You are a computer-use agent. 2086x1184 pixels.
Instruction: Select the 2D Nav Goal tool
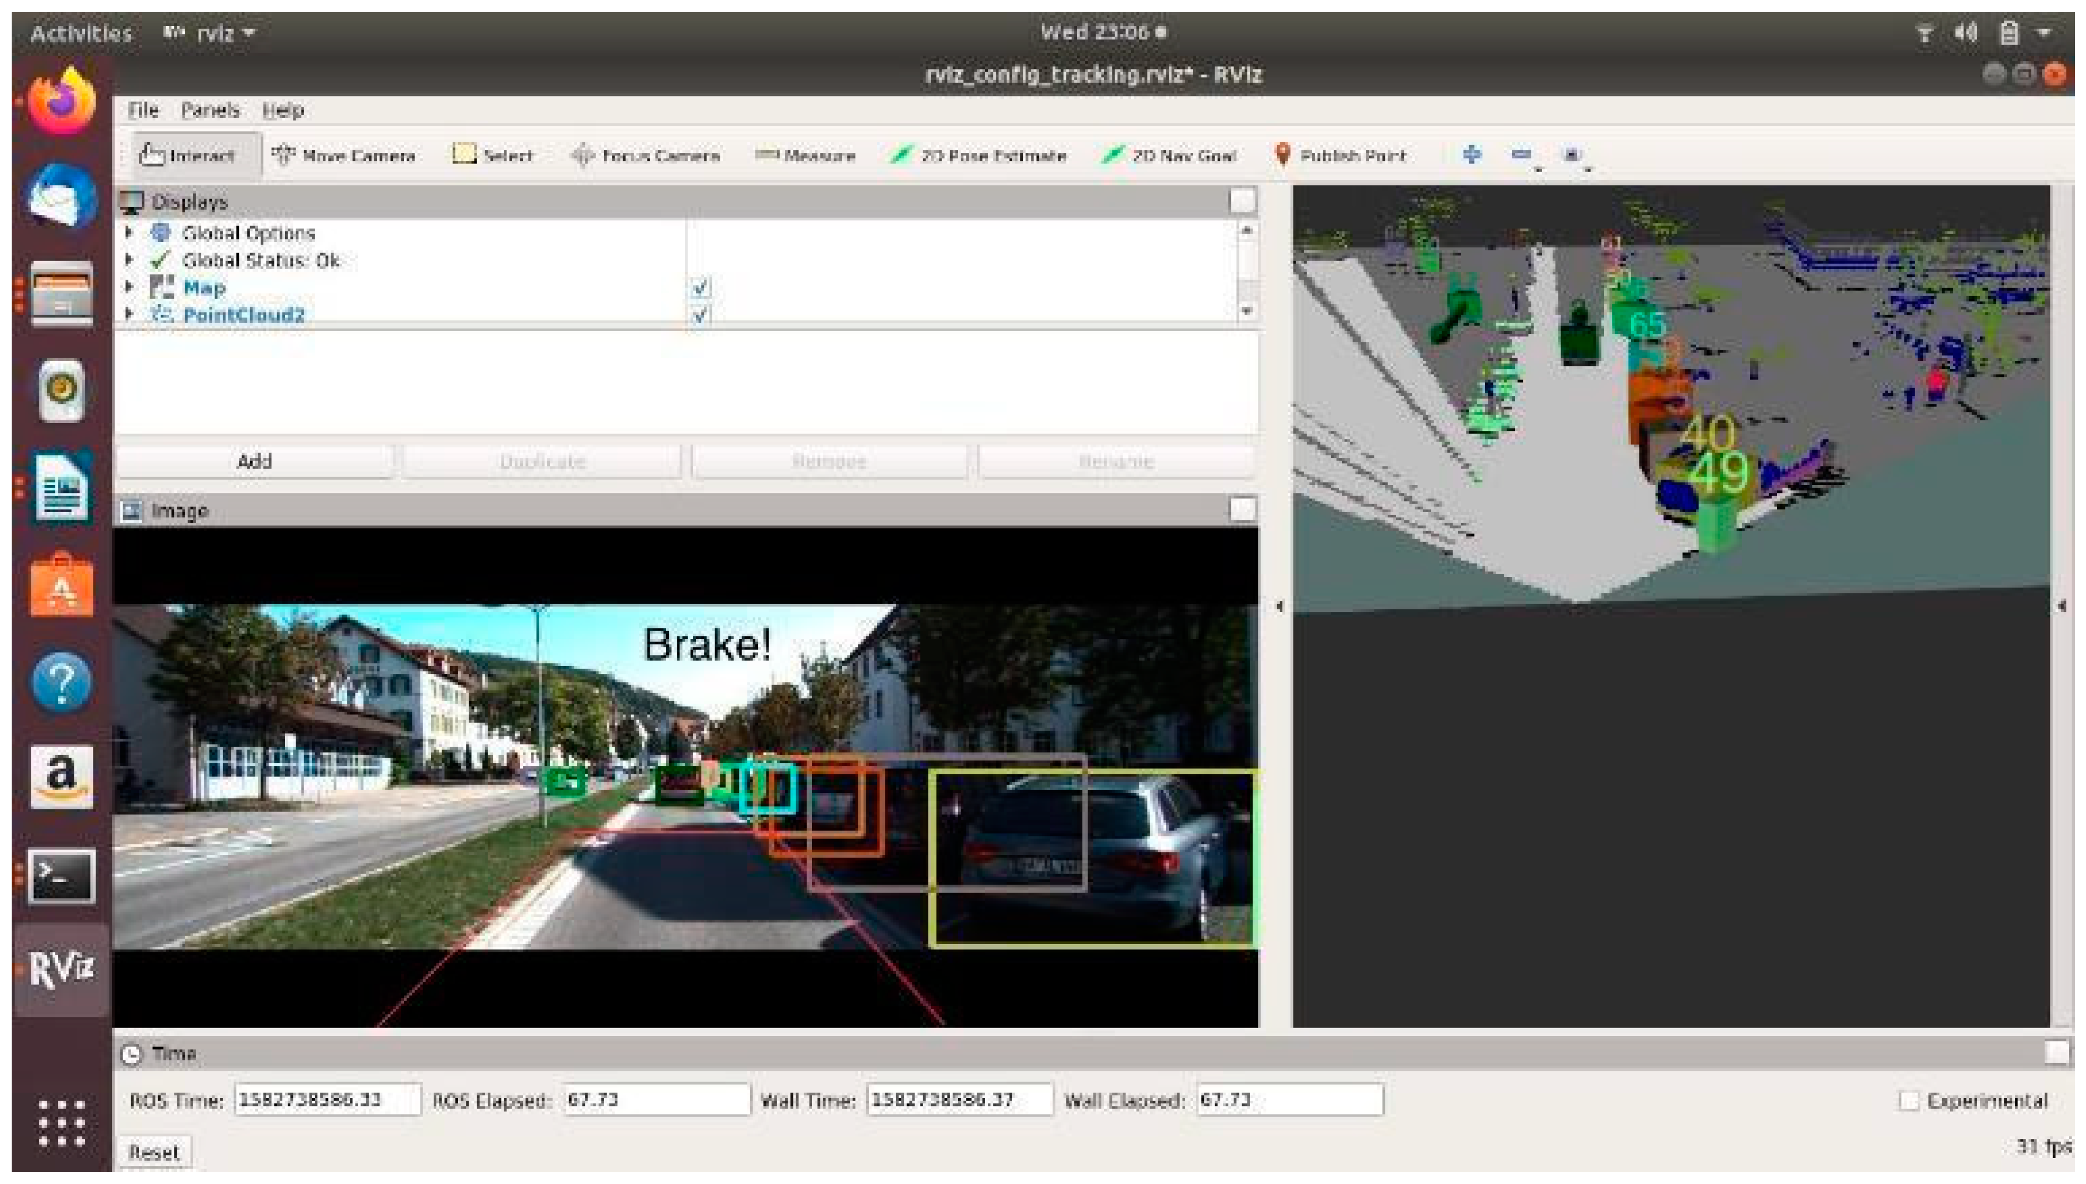(x=1169, y=155)
